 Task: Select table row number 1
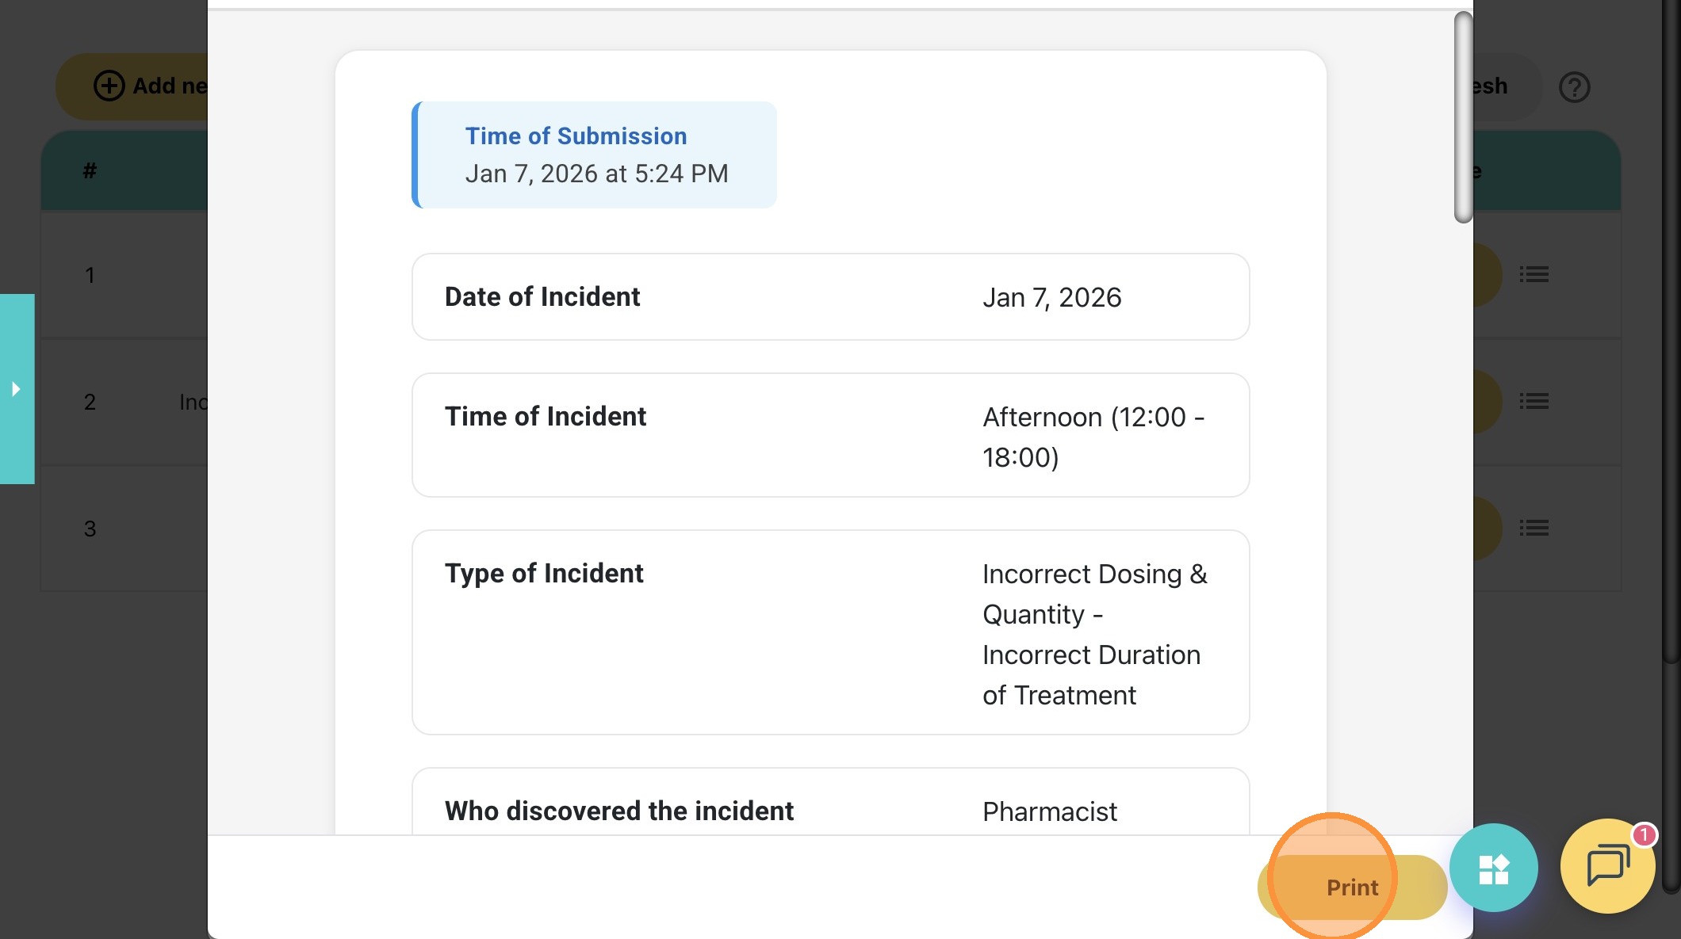[x=90, y=276]
